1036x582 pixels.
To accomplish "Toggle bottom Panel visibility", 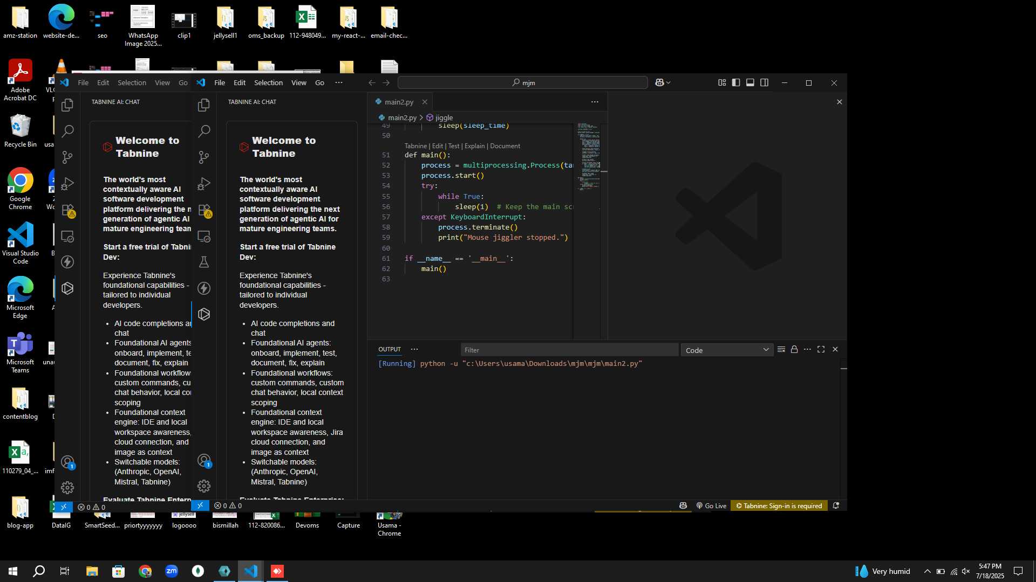I will click(x=750, y=82).
